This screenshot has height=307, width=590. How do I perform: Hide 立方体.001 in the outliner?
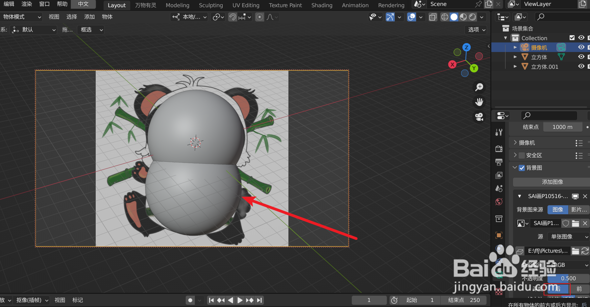click(581, 66)
